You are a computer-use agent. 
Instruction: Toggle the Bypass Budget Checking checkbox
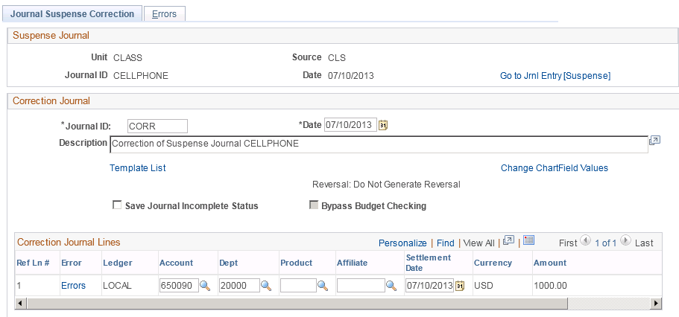click(314, 205)
